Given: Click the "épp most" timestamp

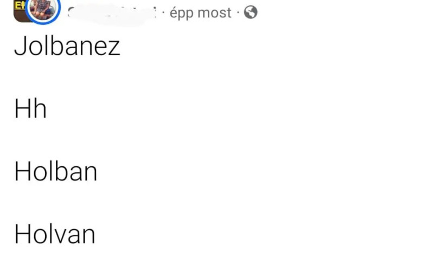Looking at the screenshot, I should pyautogui.click(x=201, y=13).
